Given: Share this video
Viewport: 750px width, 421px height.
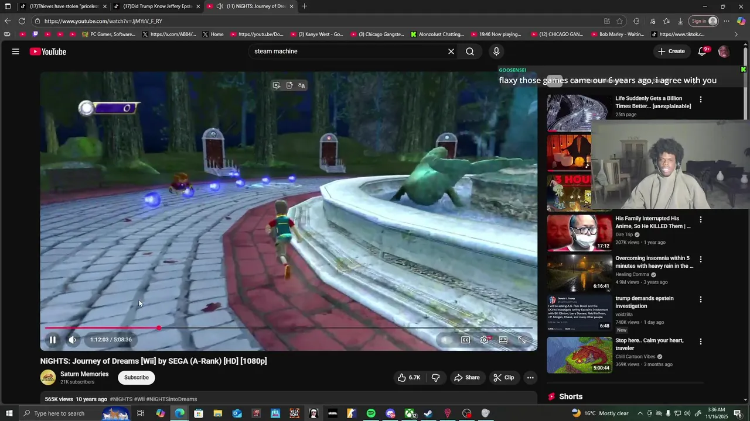Looking at the screenshot, I should pos(467,378).
